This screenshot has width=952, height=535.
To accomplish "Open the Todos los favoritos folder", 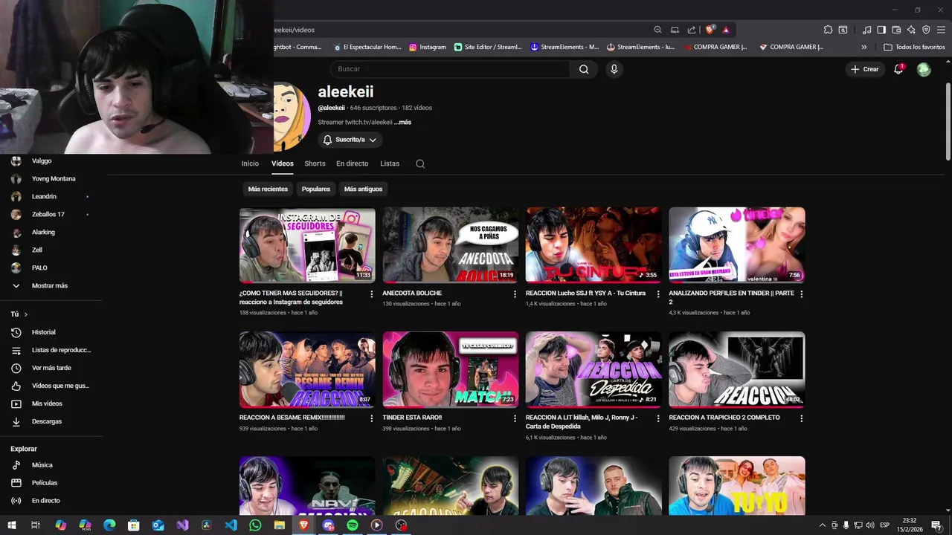I will (x=914, y=47).
